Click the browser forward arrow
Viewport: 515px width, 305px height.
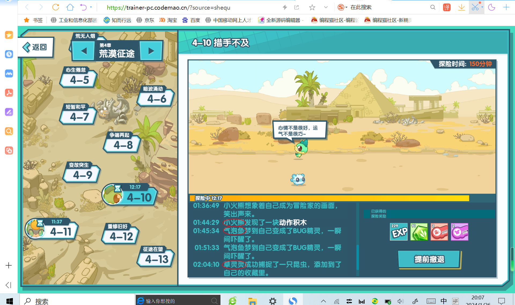[41, 7]
